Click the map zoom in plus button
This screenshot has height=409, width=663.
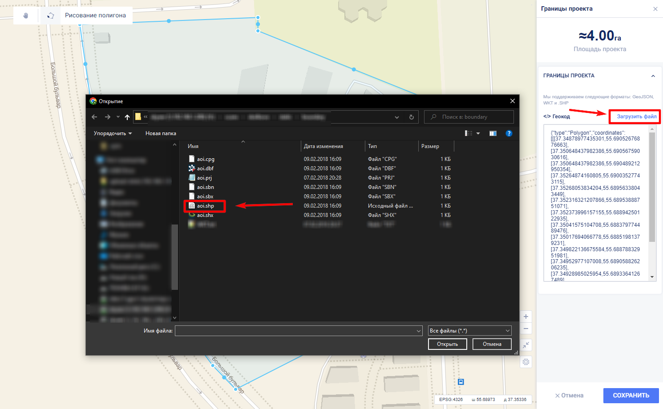(x=526, y=317)
